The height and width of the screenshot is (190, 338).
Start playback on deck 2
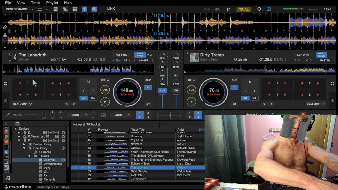[191, 102]
